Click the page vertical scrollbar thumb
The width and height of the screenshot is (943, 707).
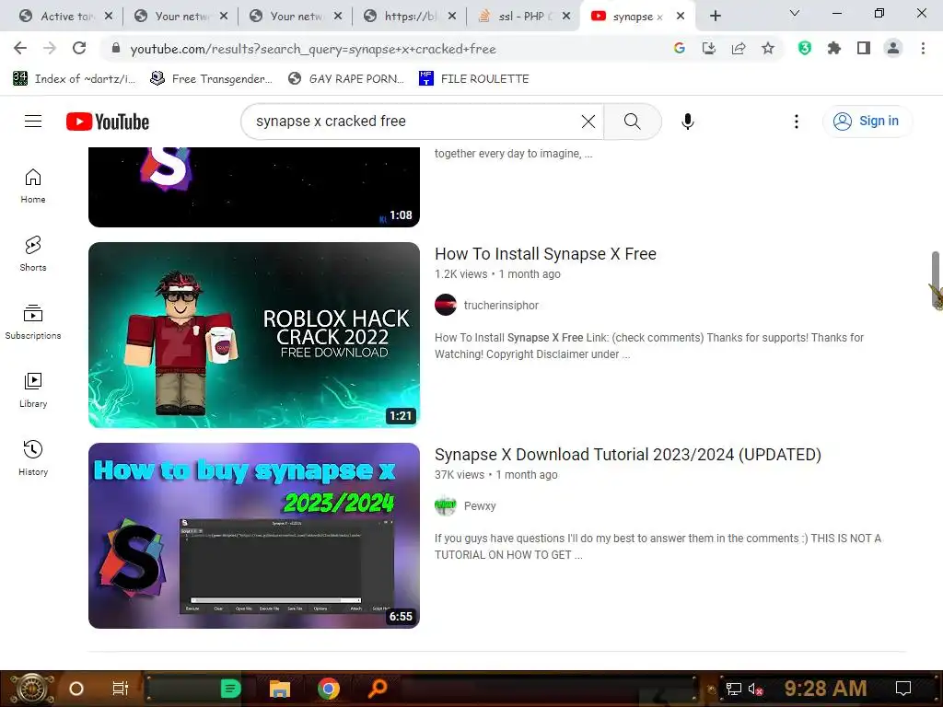(x=936, y=280)
